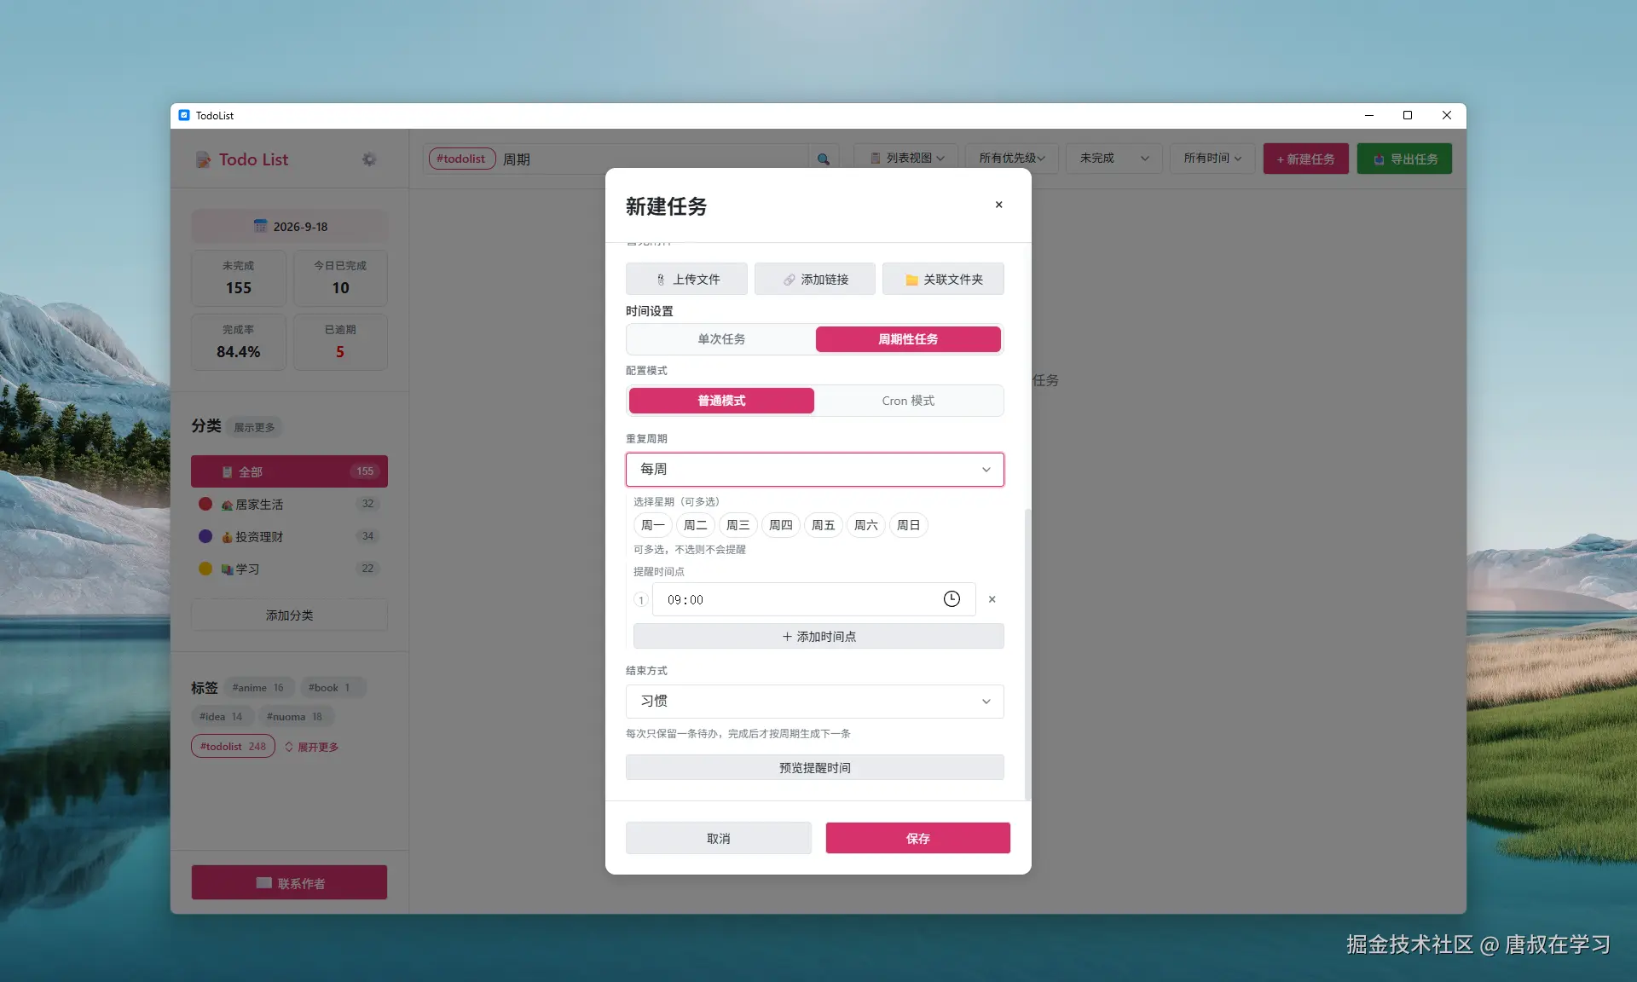Expand tags with 展开更多
This screenshot has height=982, width=1637.
pos(311,747)
